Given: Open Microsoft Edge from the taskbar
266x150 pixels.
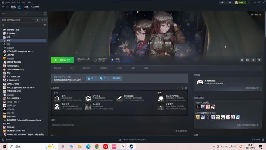Looking at the screenshot, I should click(88, 146).
